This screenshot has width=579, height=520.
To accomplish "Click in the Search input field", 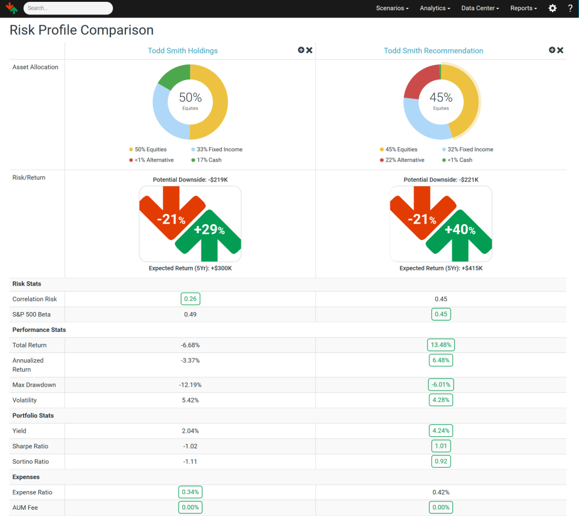I will [x=68, y=8].
